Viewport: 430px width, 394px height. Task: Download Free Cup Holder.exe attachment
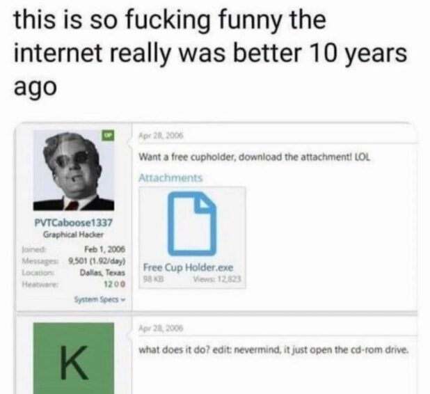[188, 267]
